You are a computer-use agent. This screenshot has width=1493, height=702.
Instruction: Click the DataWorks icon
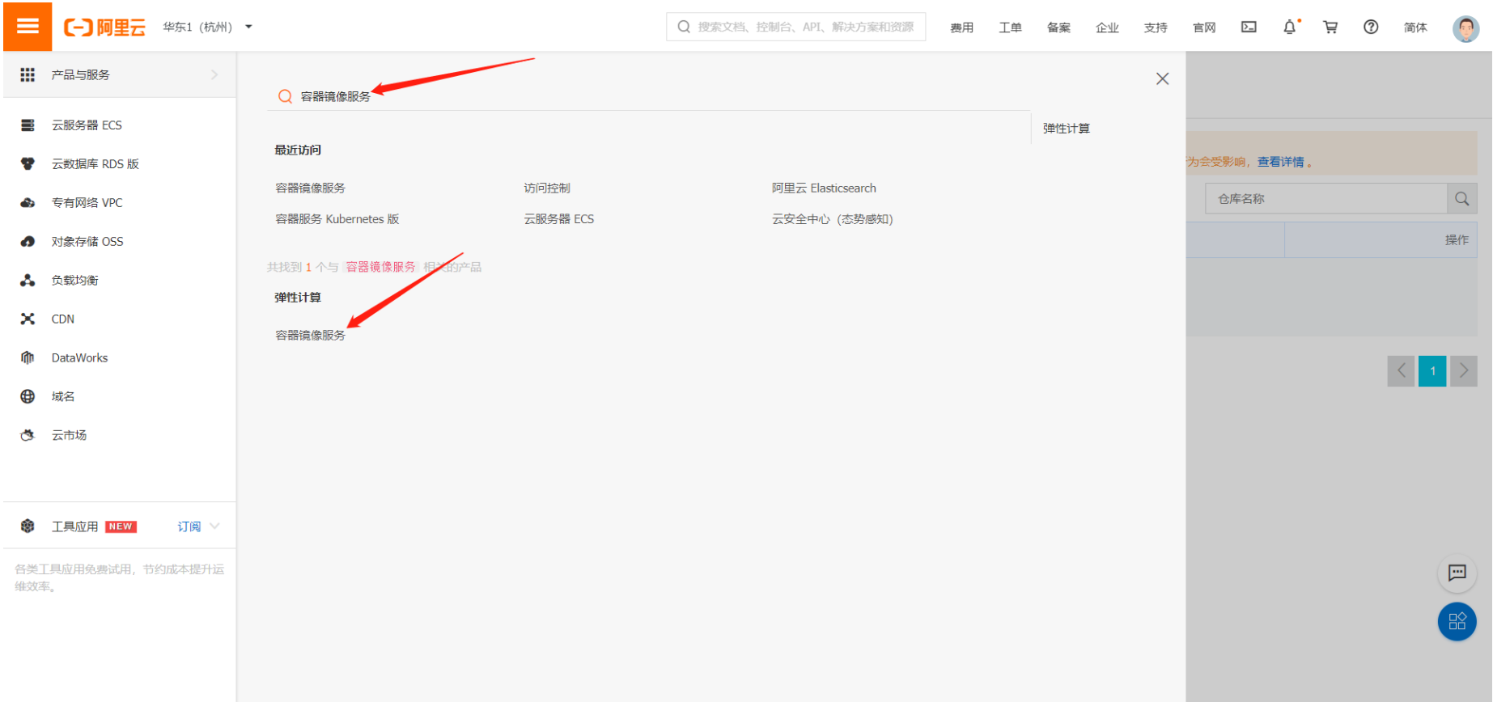28,357
